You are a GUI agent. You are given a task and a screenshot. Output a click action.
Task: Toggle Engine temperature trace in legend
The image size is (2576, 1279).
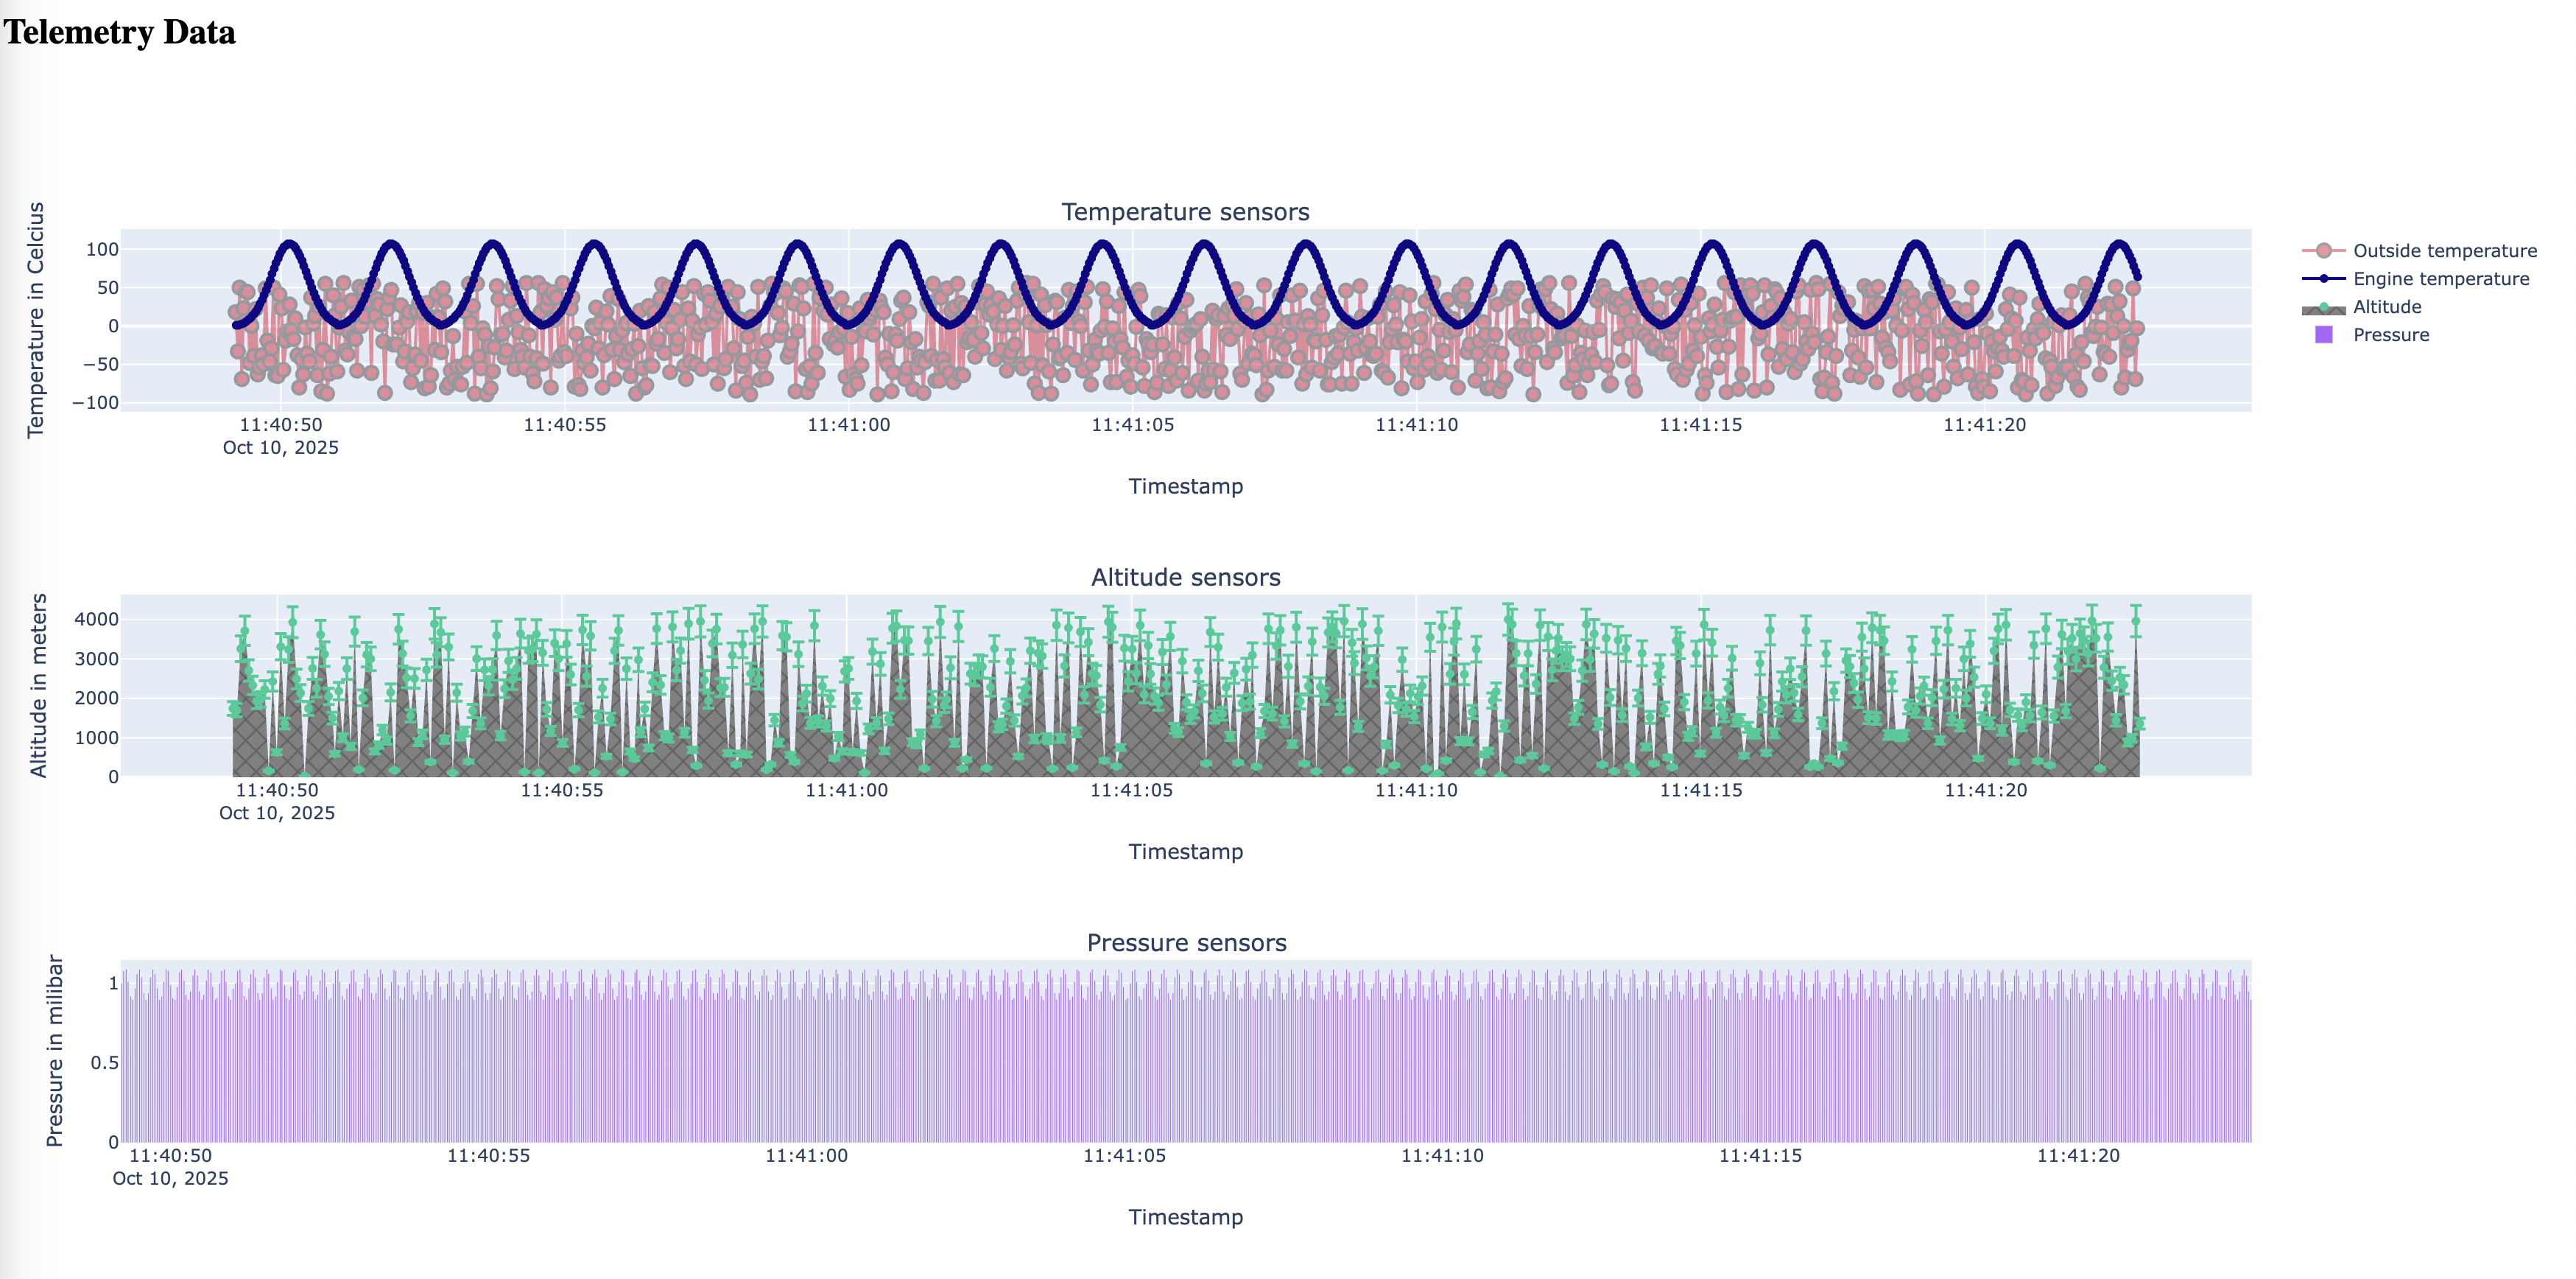2415,279
